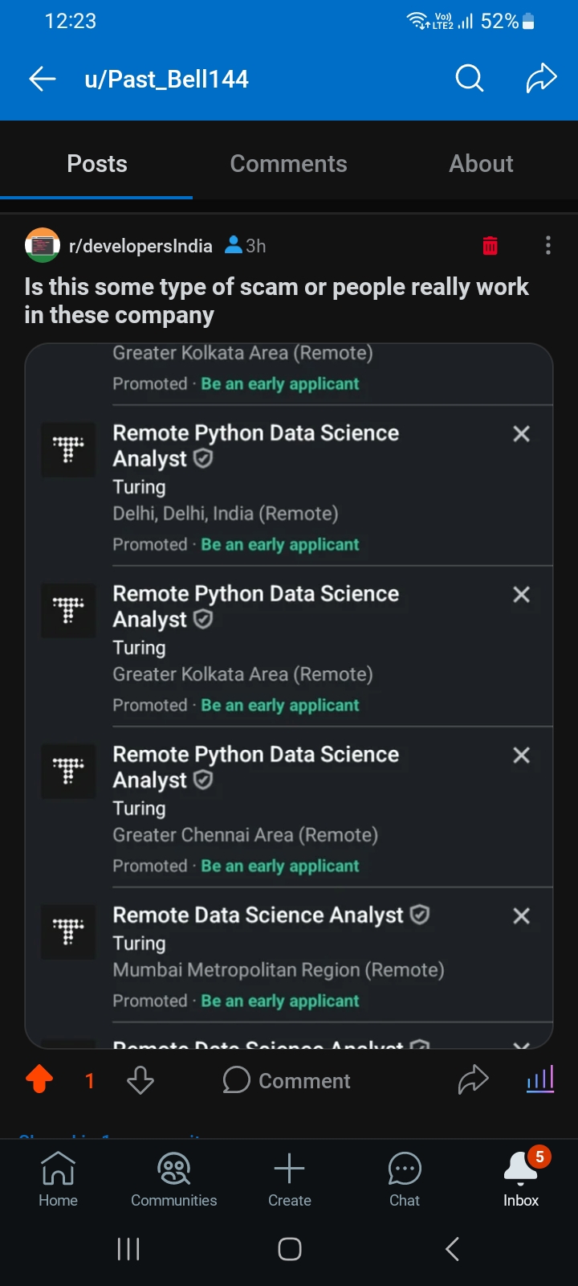
Task: Open the post title about scam companies
Action: point(277,301)
